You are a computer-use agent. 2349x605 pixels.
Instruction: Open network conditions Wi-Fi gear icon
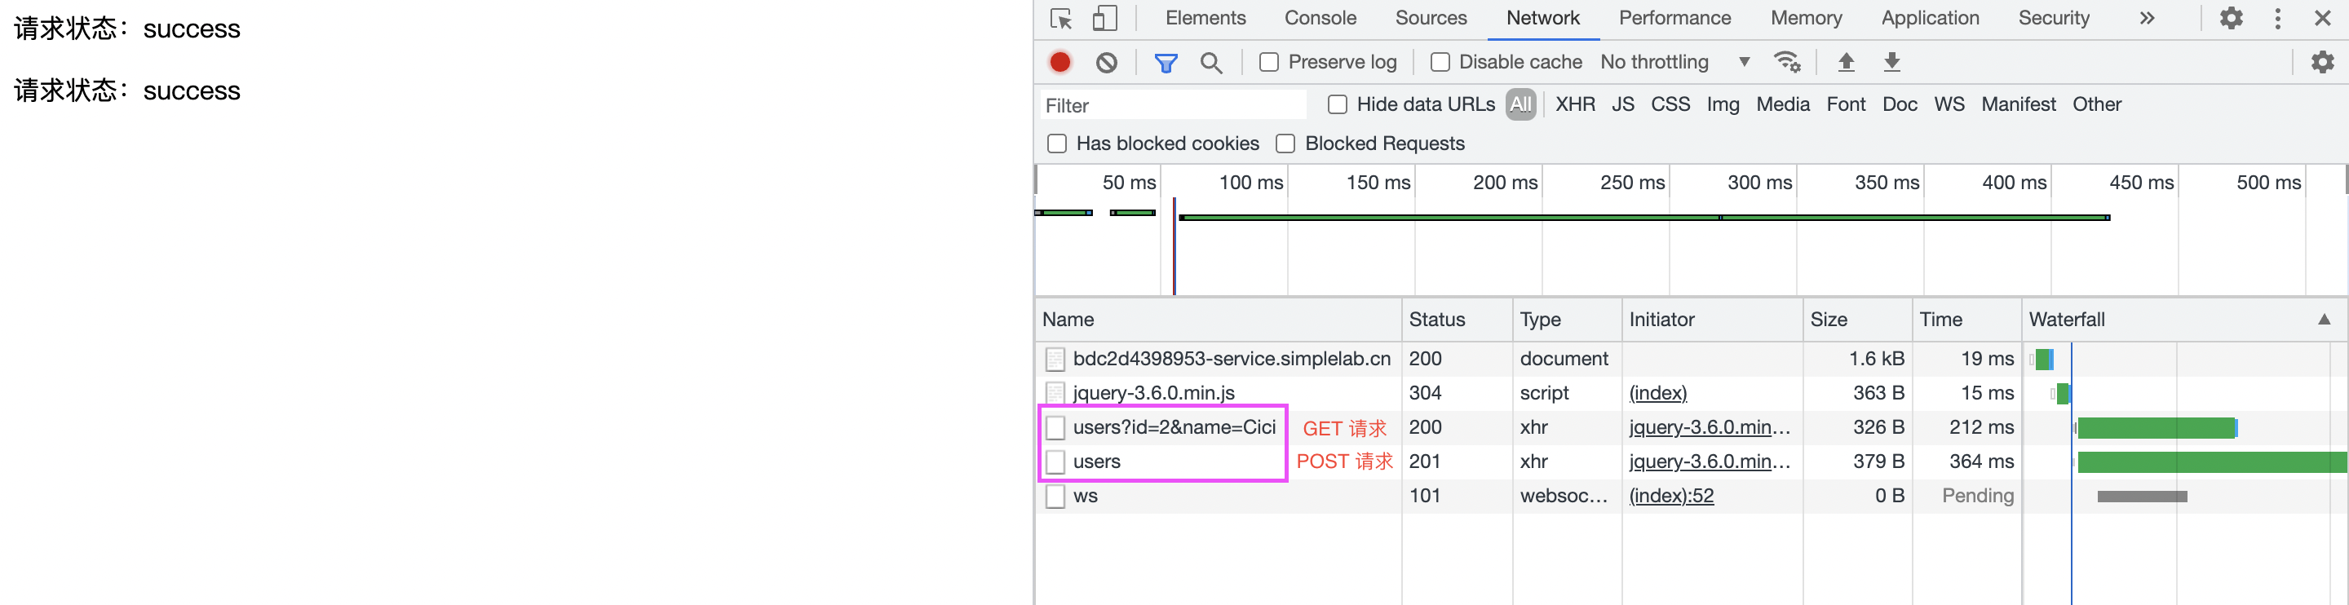pos(1786,62)
